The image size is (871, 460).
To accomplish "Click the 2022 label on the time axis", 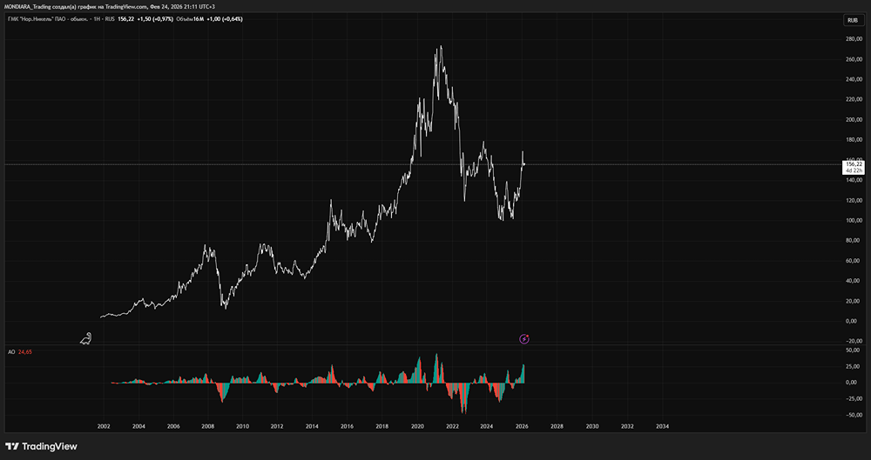I will pos(452,427).
